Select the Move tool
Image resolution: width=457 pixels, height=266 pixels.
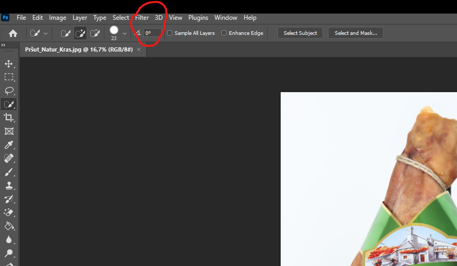(9, 64)
